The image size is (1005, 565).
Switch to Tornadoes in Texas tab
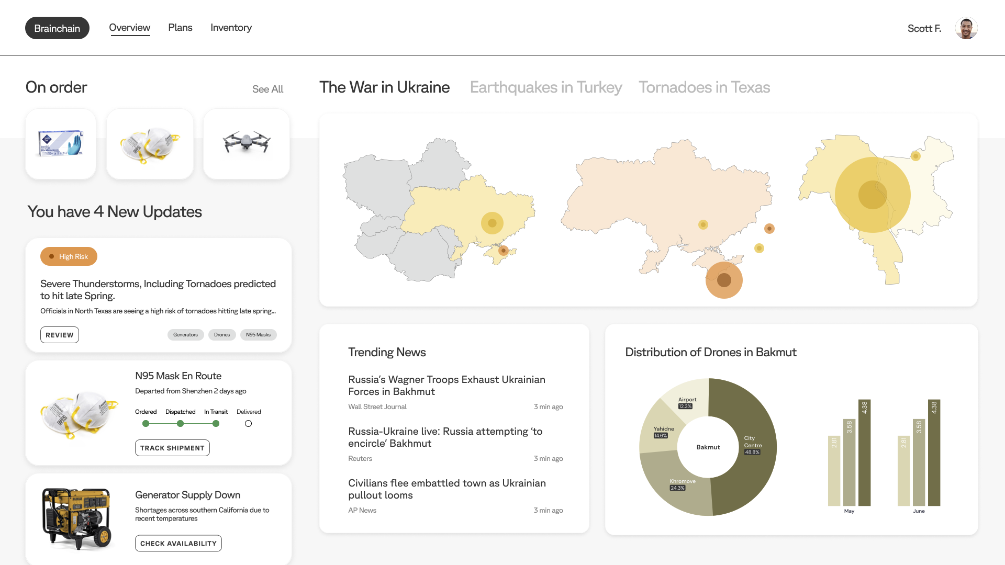[x=704, y=87]
